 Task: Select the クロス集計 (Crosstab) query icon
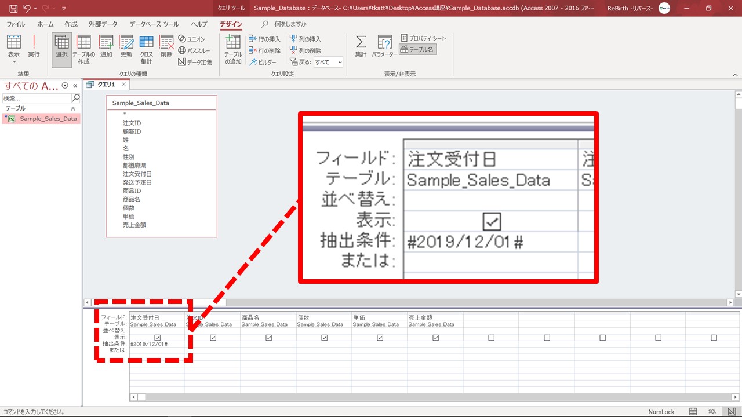pos(146,49)
